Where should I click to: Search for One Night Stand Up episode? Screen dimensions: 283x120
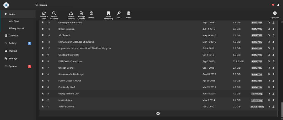pos(269,55)
